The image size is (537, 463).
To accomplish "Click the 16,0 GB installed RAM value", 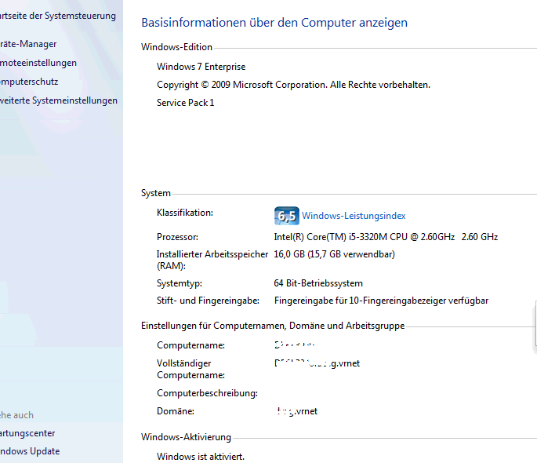I will [x=334, y=254].
